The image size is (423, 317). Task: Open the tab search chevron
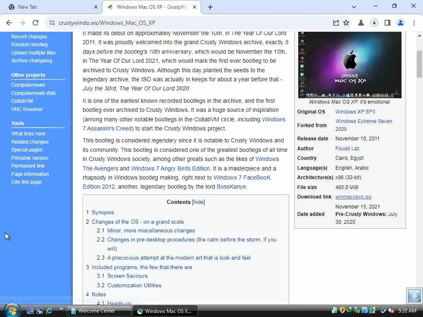[x=354, y=7]
